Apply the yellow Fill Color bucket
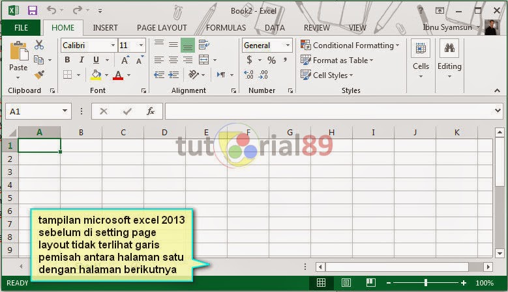Screen dimensions: 508x292 pyautogui.click(x=96, y=75)
